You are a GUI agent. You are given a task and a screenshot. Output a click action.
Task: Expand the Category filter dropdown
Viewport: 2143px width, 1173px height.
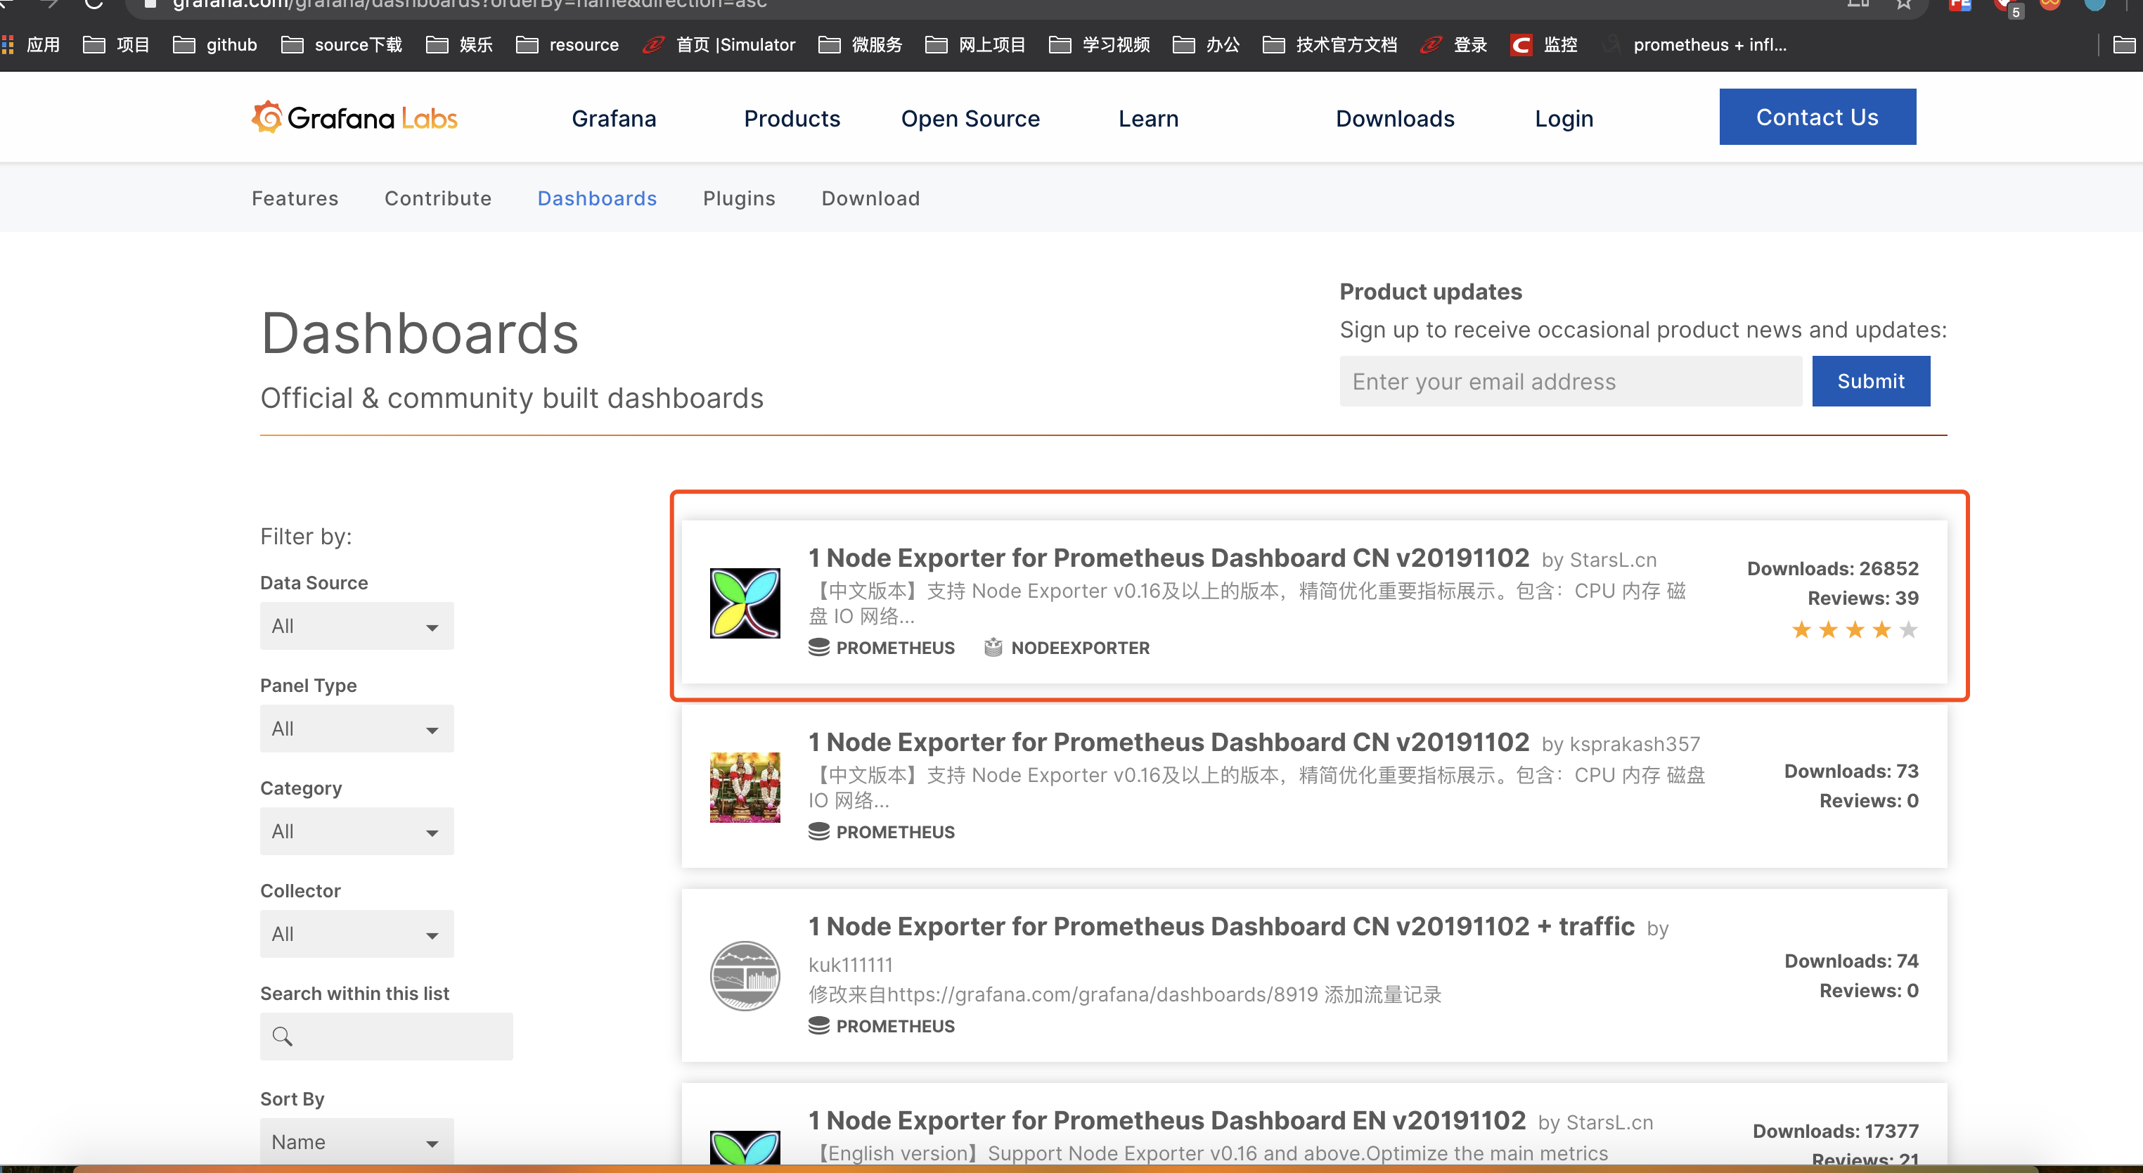tap(356, 831)
